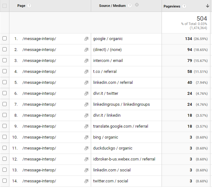Open row 1 page in new window

tap(86, 39)
